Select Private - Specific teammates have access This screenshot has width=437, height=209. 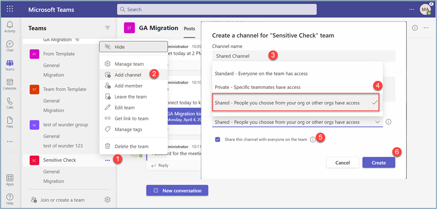tap(257, 87)
